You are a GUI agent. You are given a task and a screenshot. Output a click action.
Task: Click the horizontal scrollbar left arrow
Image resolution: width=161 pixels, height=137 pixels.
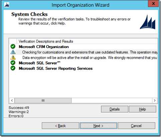click(12, 101)
